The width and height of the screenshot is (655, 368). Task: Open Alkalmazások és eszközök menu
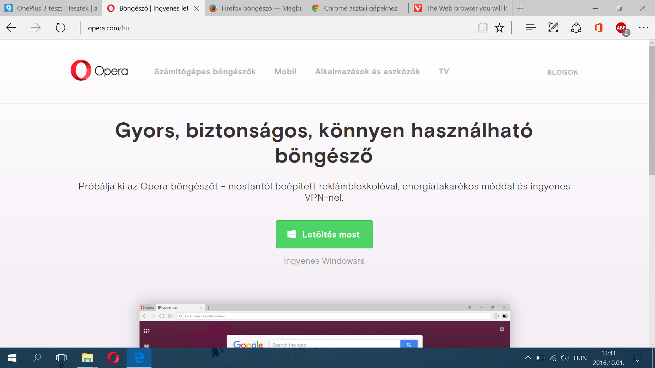tap(367, 72)
